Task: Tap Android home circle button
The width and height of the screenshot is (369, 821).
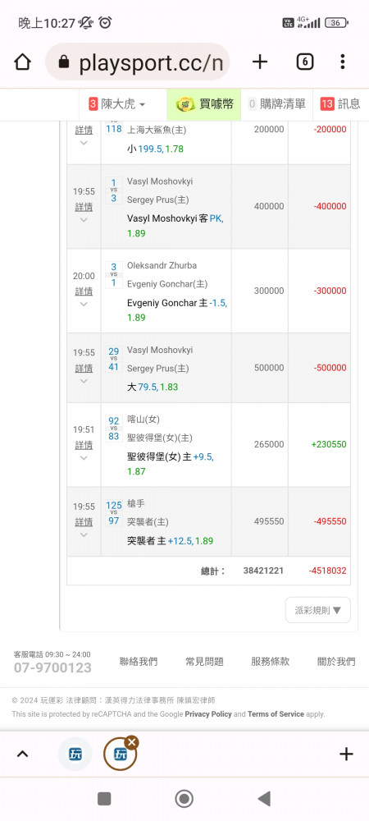Action: click(184, 799)
